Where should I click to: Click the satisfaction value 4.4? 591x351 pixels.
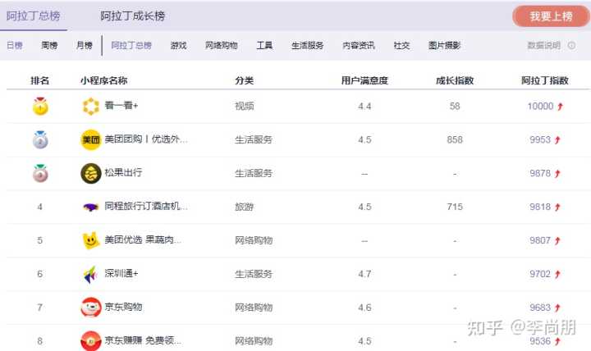click(364, 107)
